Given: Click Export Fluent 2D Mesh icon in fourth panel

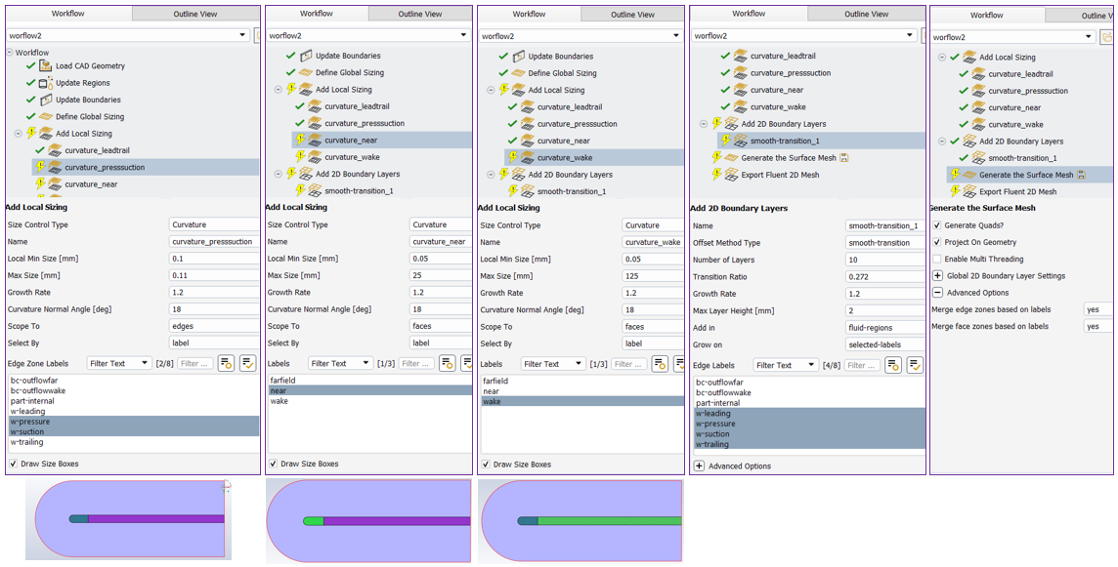Looking at the screenshot, I should [732, 175].
